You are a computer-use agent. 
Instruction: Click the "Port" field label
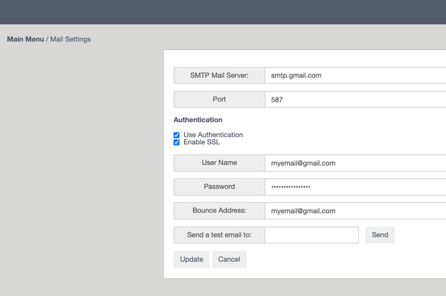(219, 100)
